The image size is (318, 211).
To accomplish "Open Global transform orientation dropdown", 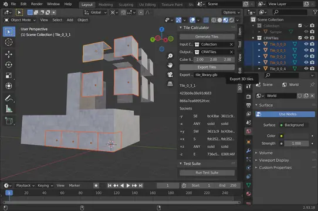I will (x=96, y=12).
